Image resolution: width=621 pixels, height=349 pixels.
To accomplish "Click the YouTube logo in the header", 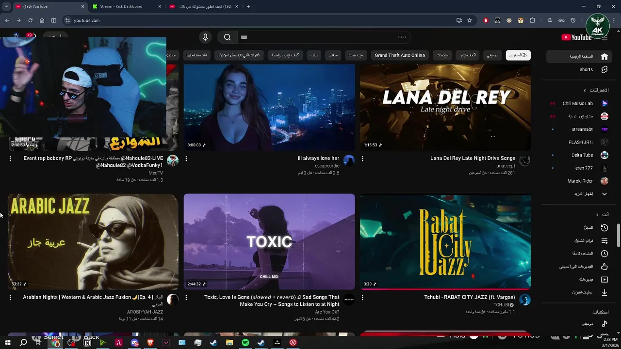I will click(576, 37).
